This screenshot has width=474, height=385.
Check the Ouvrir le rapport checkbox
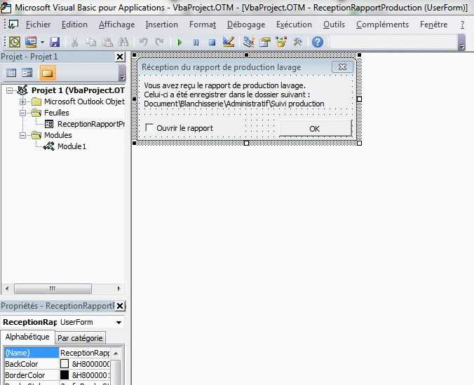tap(149, 127)
